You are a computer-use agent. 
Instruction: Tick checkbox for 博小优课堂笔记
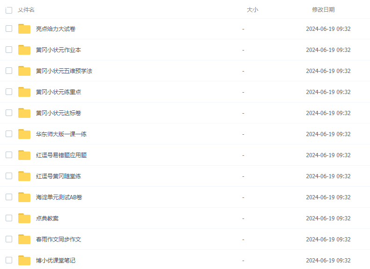9,260
